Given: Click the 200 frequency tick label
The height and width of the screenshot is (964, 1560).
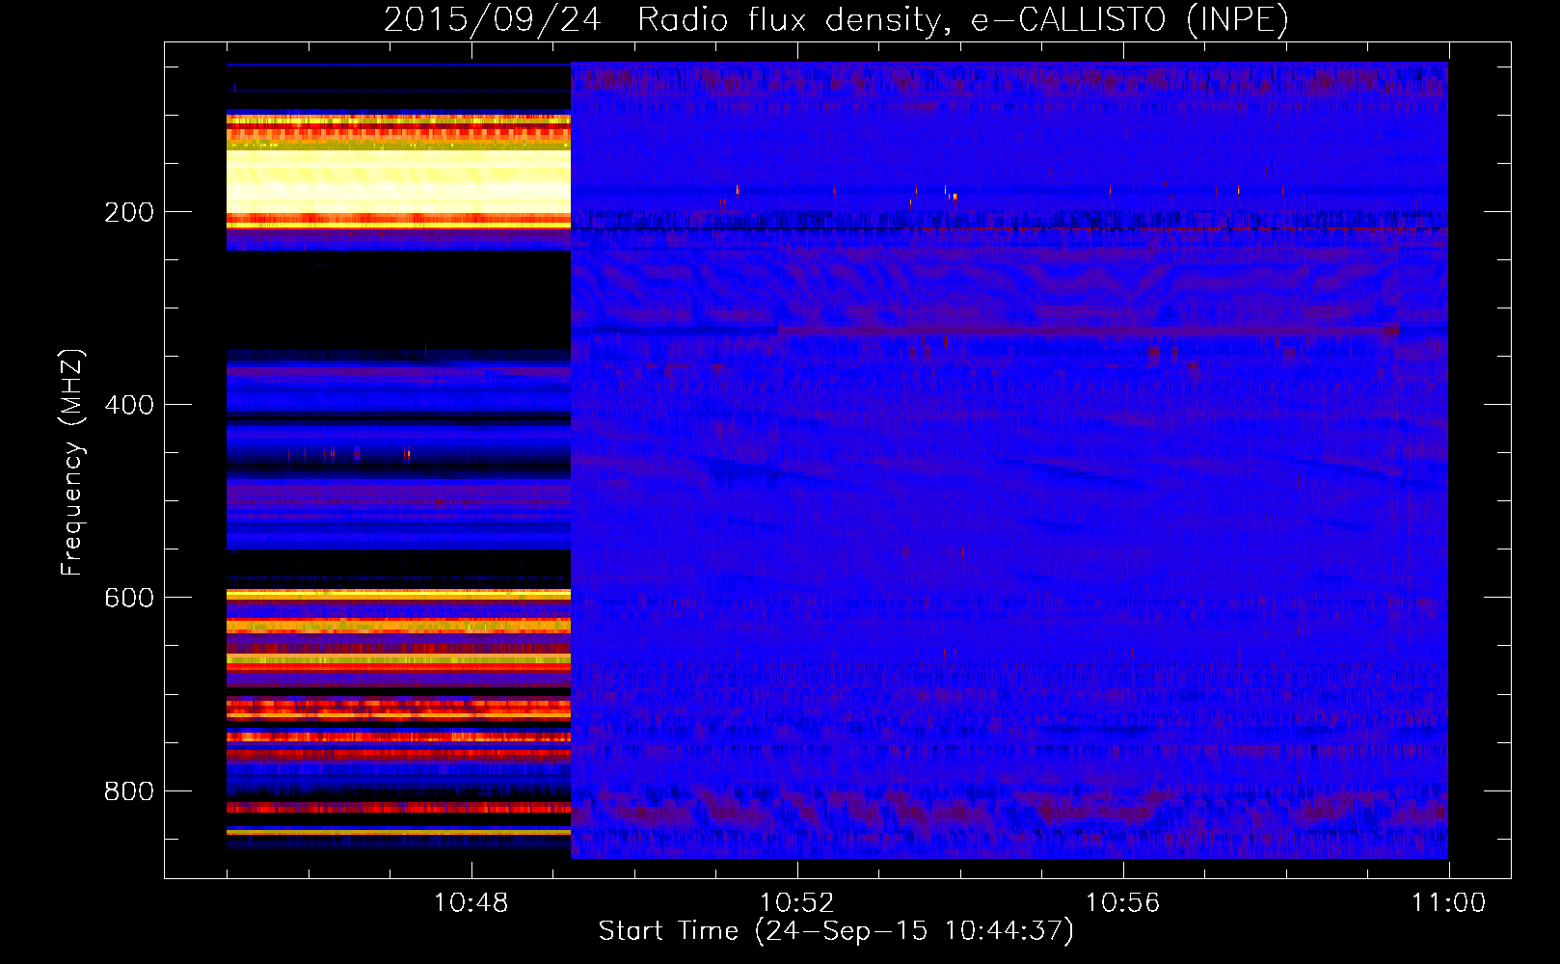Looking at the screenshot, I should click(129, 212).
